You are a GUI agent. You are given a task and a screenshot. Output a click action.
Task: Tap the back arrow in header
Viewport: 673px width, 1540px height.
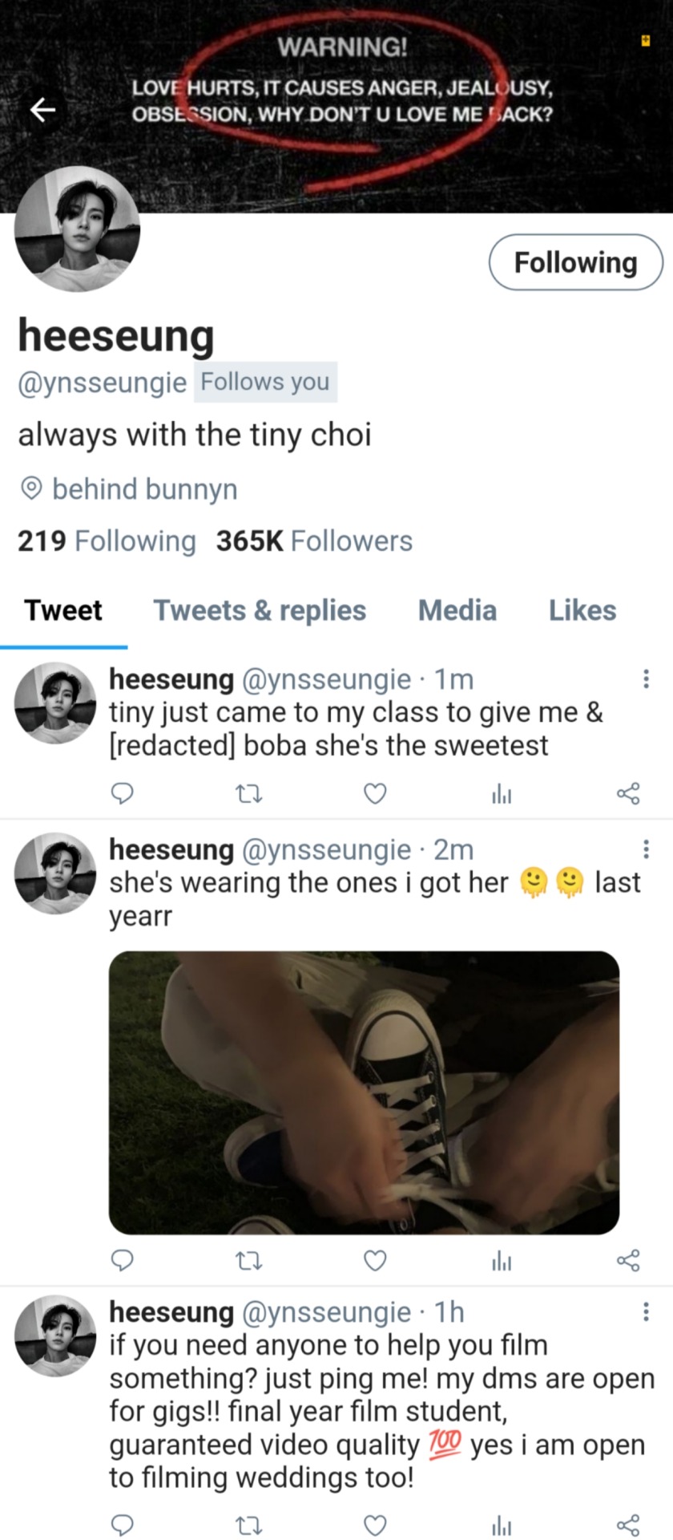click(x=43, y=109)
